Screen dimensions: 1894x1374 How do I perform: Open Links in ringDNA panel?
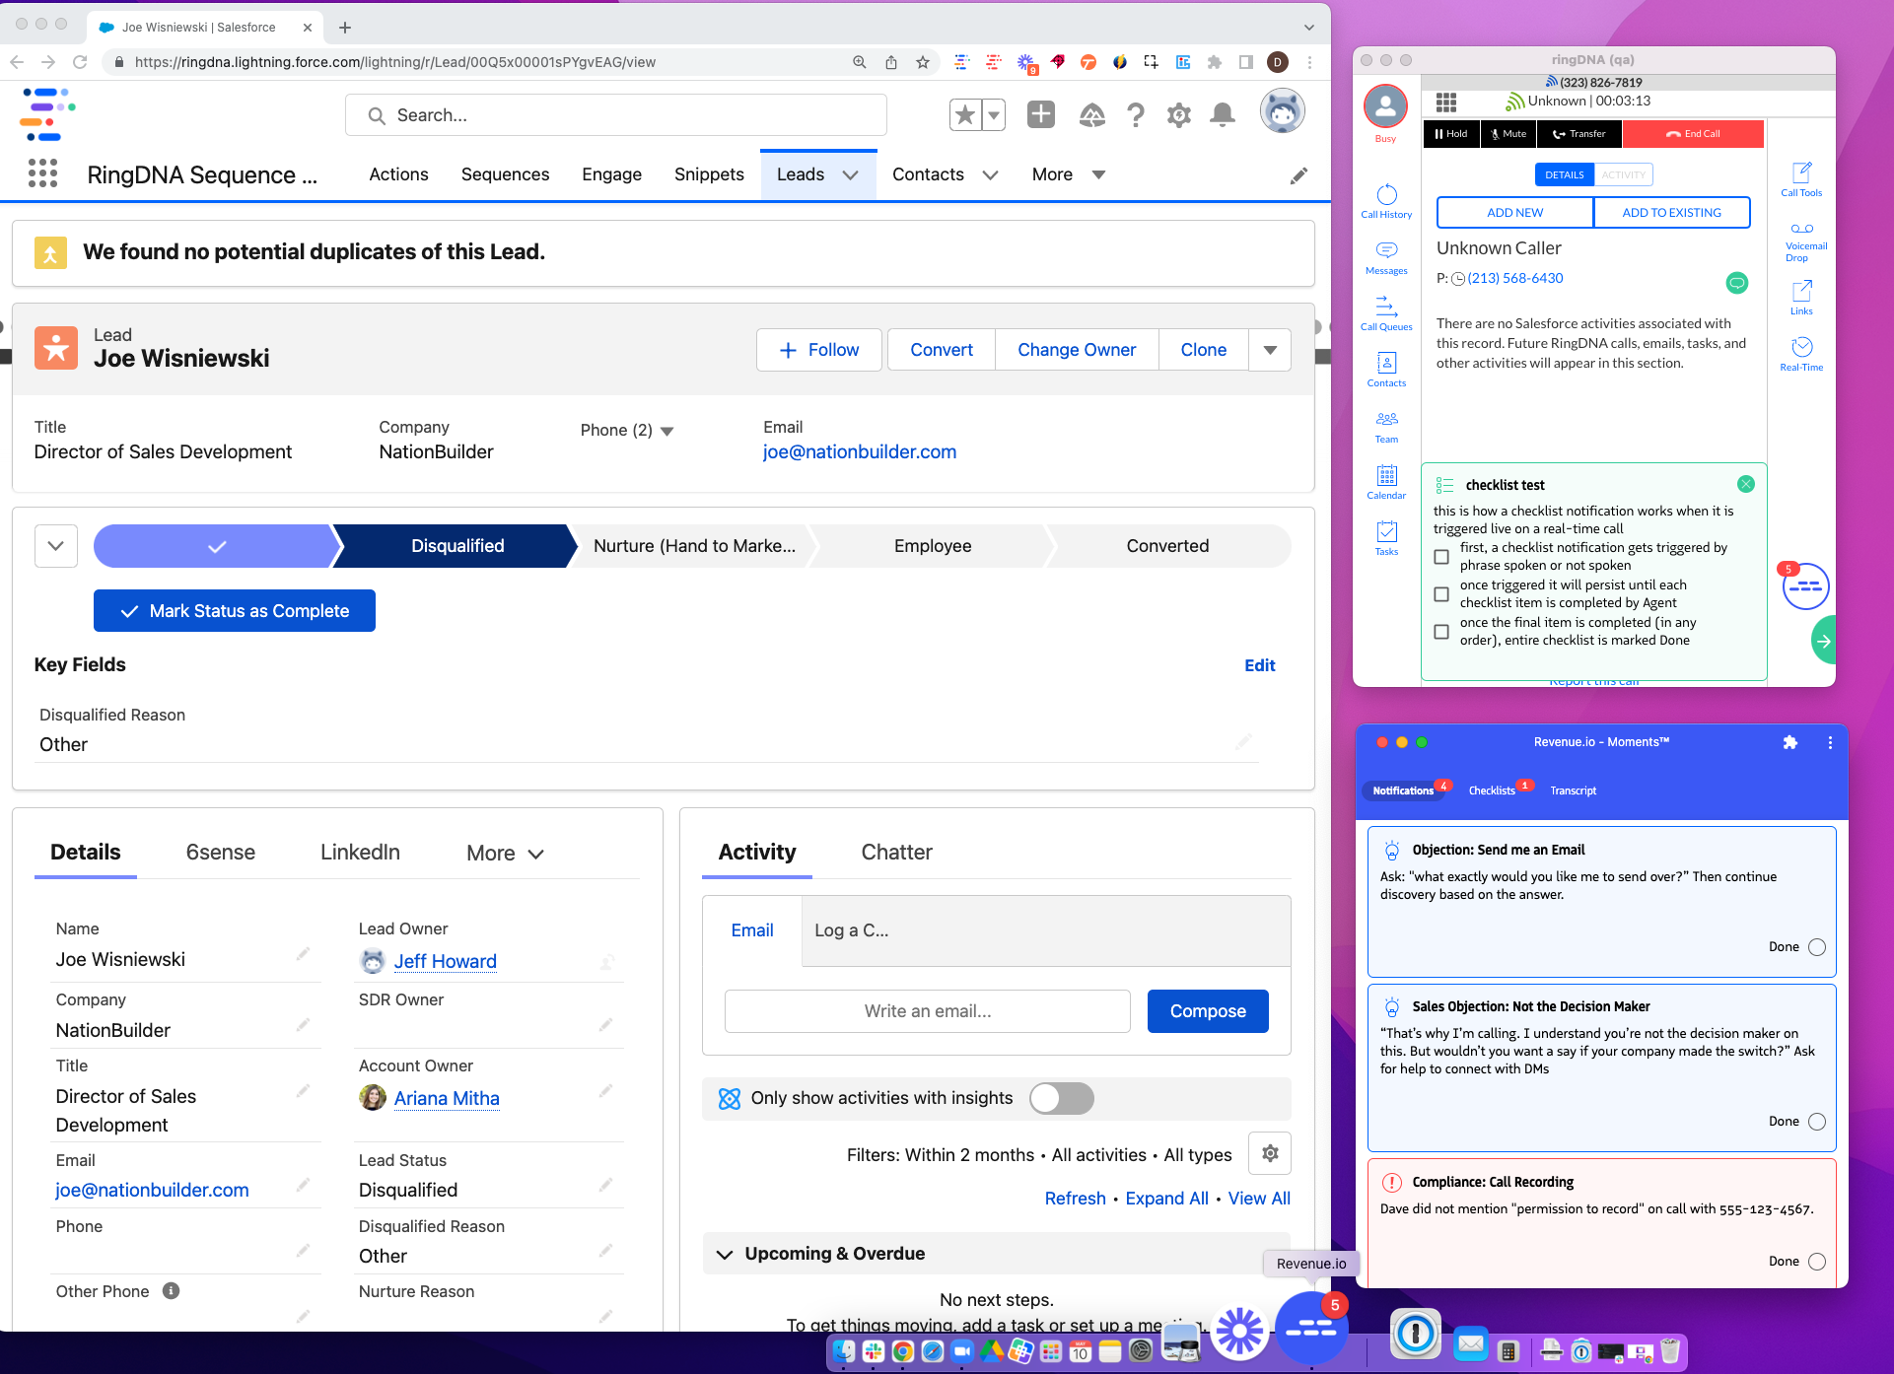pos(1801,298)
